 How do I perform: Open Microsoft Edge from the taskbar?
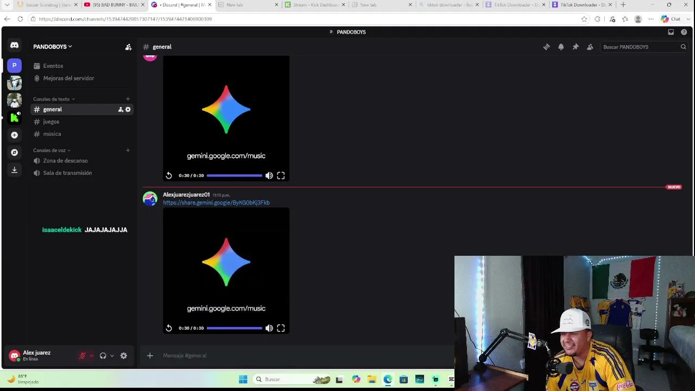pyautogui.click(x=388, y=379)
